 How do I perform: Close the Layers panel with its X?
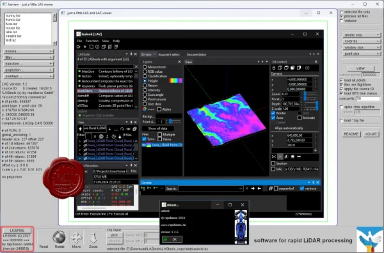[179, 62]
